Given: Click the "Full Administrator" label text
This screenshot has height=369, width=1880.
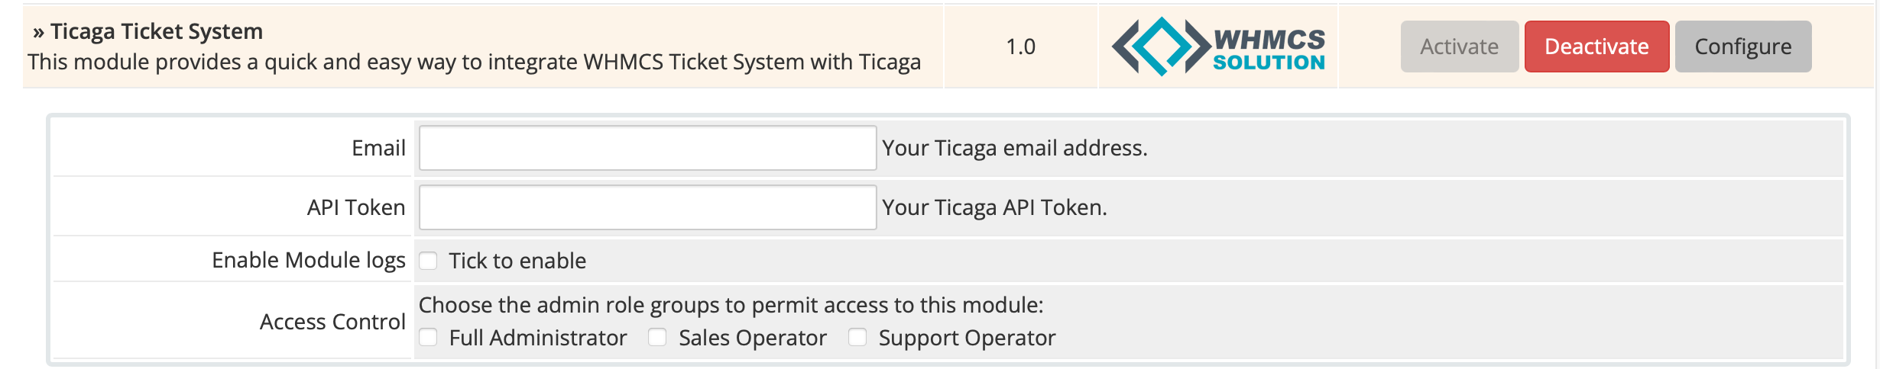Looking at the screenshot, I should pyautogui.click(x=538, y=338).
